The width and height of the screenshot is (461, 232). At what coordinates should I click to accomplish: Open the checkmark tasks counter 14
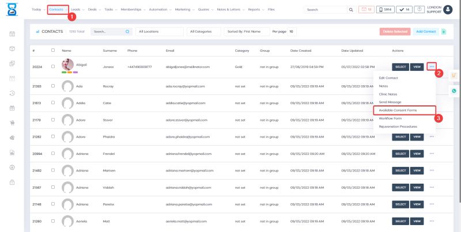point(404,9)
